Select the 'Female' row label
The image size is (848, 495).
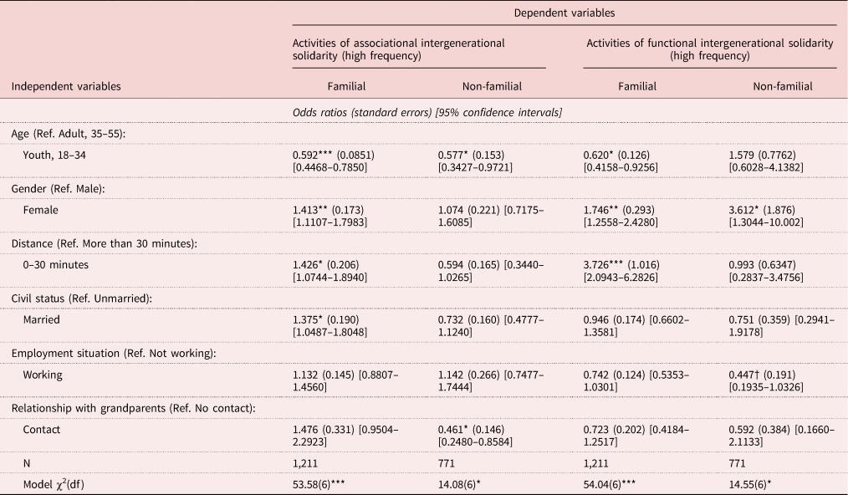click(41, 210)
